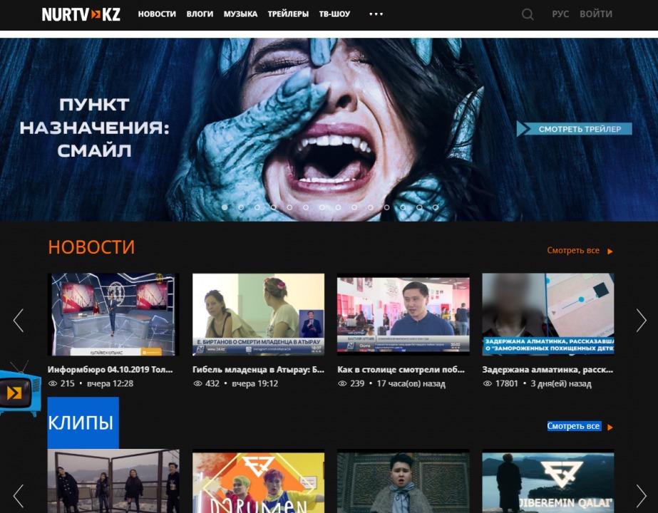Click the eye icon next to 432 views
658x513 pixels.
[197, 383]
